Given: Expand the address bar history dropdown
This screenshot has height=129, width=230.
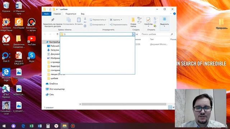Looking at the screenshot, I should click(x=133, y=34).
